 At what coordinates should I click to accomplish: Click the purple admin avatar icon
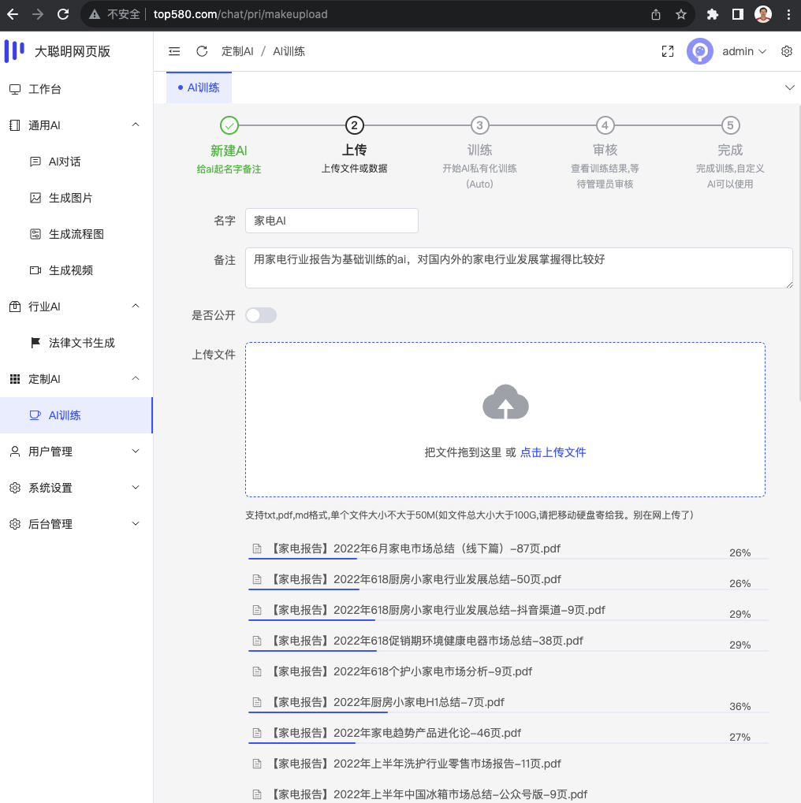point(700,51)
